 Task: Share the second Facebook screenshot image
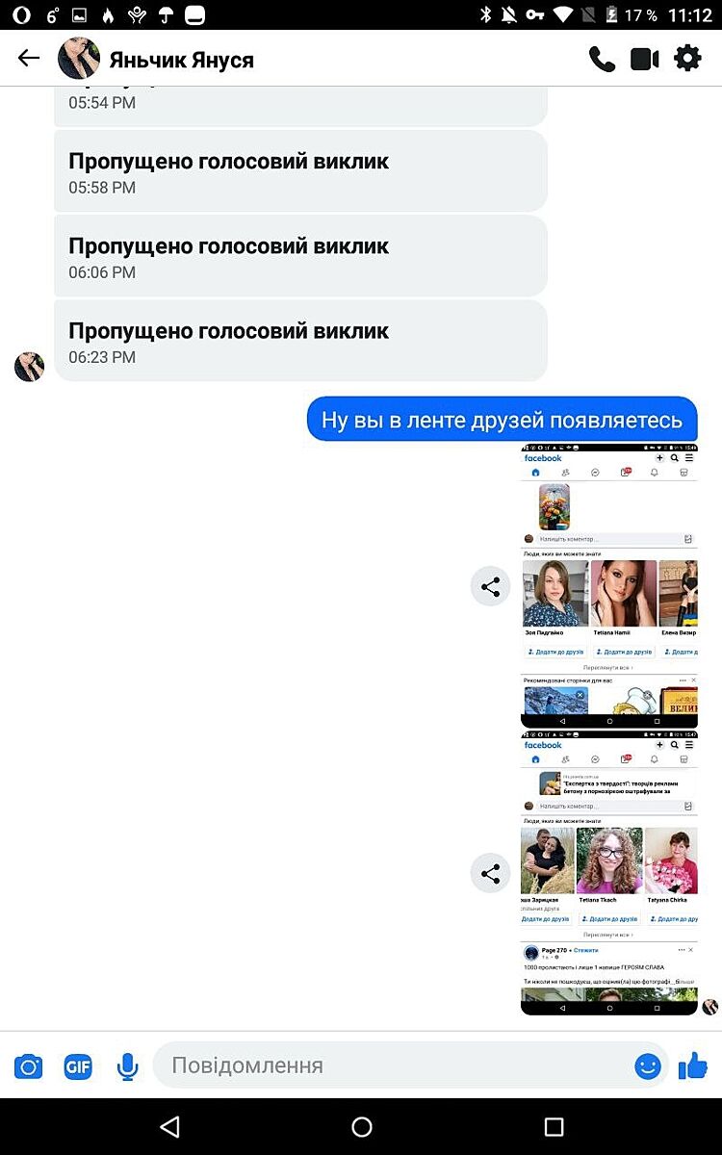click(x=490, y=874)
